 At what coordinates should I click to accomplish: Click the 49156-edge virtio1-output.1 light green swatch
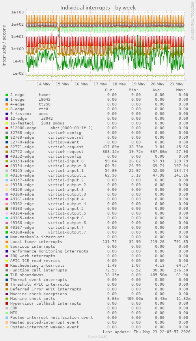click(7, 175)
